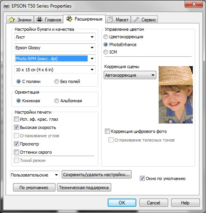Open the Автокоррекция scene correction dropdown
The image size is (206, 213).
[x=153, y=75]
